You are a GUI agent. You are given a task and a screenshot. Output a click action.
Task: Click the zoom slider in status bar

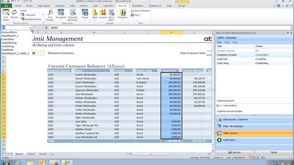point(279,158)
